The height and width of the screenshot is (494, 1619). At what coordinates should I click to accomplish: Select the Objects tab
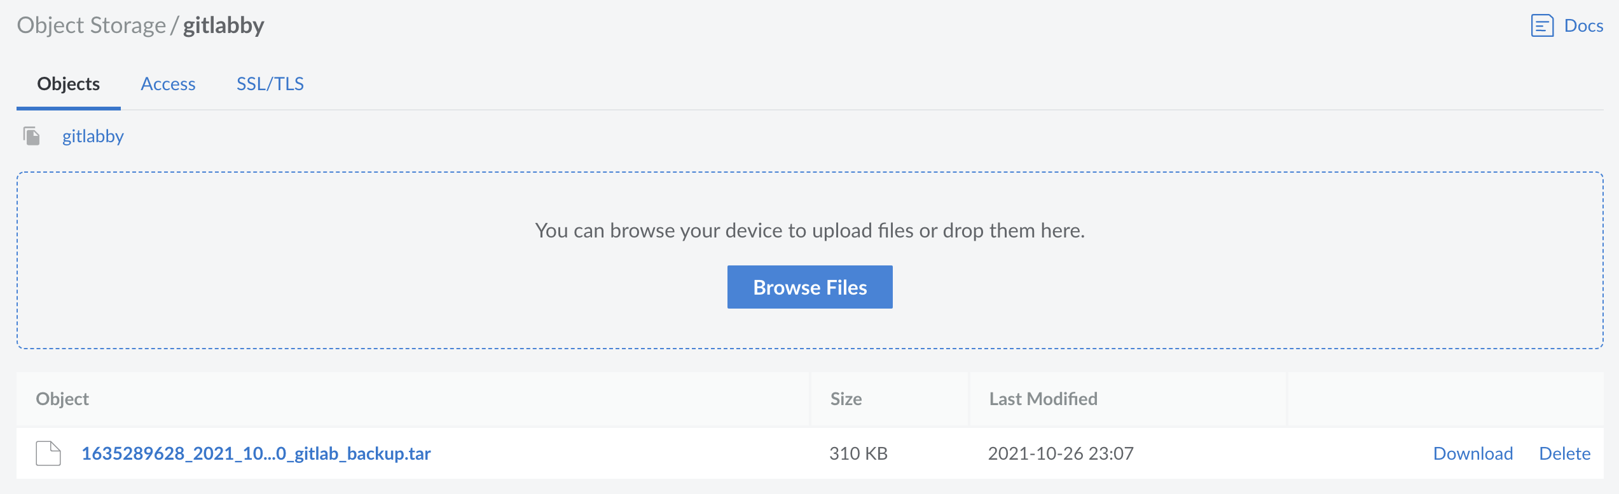pyautogui.click(x=68, y=83)
